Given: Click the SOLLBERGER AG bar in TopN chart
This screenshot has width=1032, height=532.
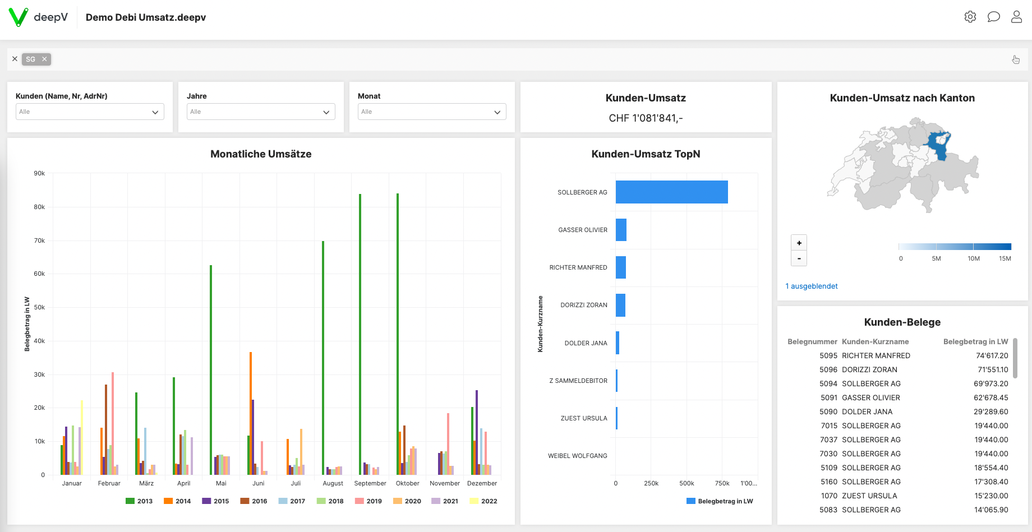Looking at the screenshot, I should 671,192.
